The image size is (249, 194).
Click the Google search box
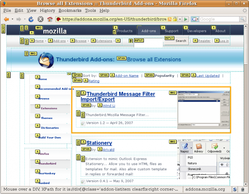[219, 19]
